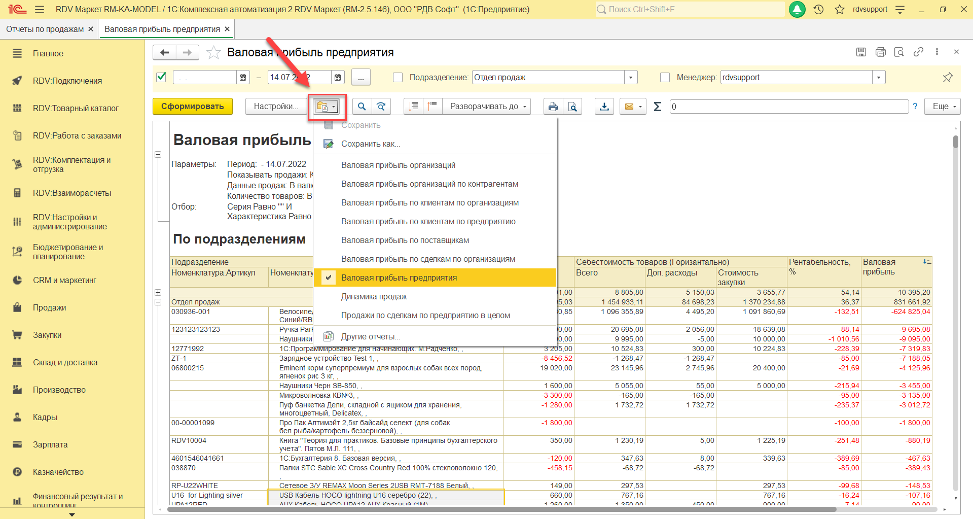The width and height of the screenshot is (973, 519).
Task: Click the global search field
Action: click(690, 9)
